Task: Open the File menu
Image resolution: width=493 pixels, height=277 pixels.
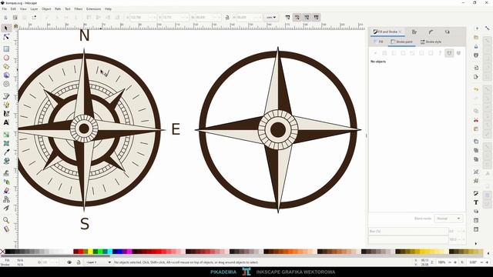Action: pyautogui.click(x=5, y=9)
